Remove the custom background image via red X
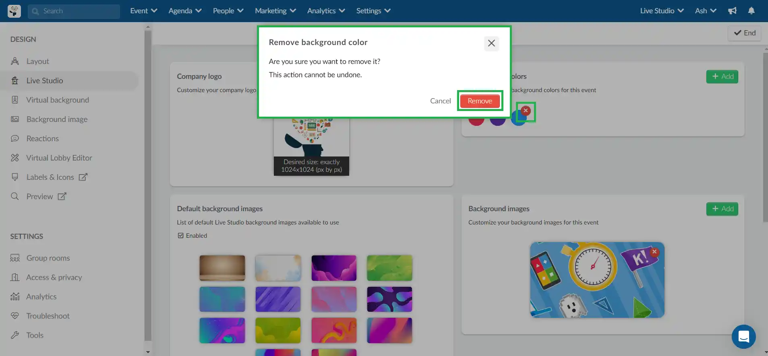Viewport: 768px width, 356px height. [654, 252]
